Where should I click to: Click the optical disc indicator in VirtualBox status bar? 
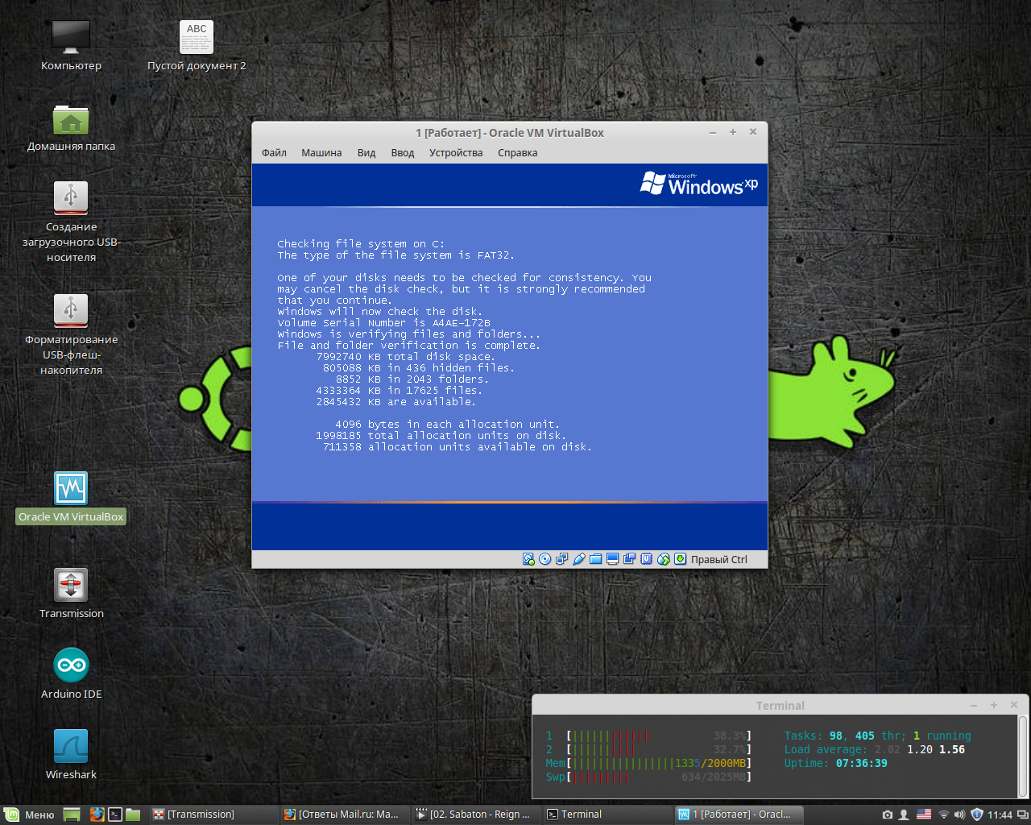click(x=545, y=559)
